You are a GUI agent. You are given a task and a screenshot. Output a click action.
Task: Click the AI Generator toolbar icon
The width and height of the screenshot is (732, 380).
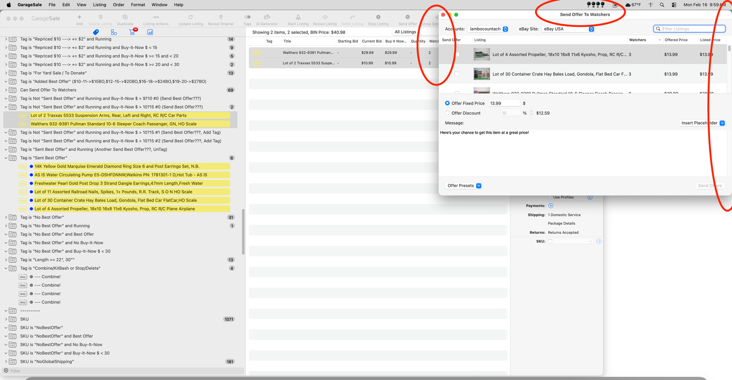(267, 18)
